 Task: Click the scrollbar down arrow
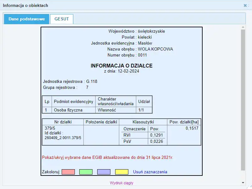coord(243,182)
